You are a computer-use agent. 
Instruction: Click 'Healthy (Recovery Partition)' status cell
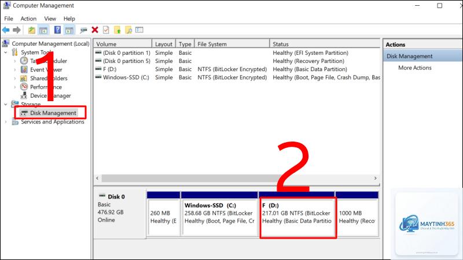[x=308, y=61]
